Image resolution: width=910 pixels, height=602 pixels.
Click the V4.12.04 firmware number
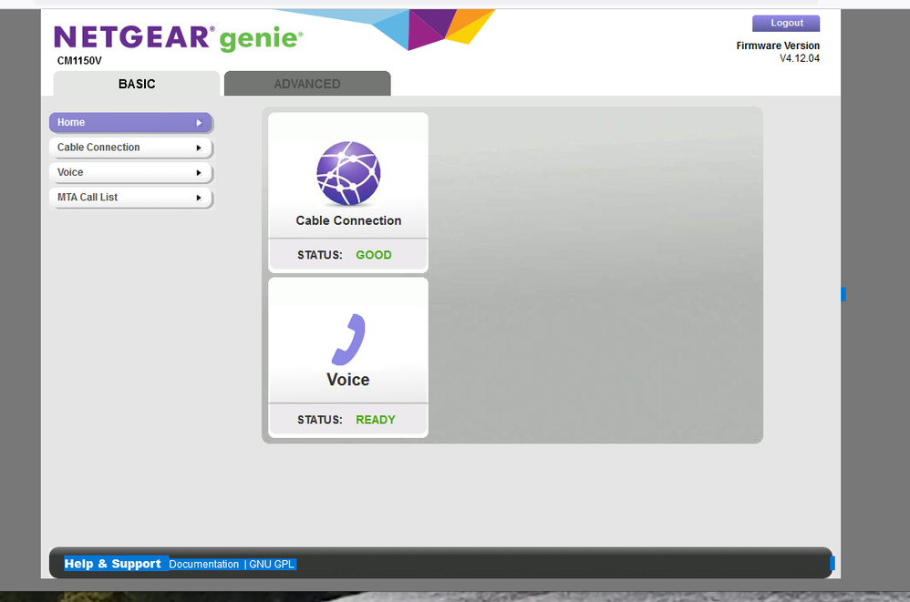(799, 58)
